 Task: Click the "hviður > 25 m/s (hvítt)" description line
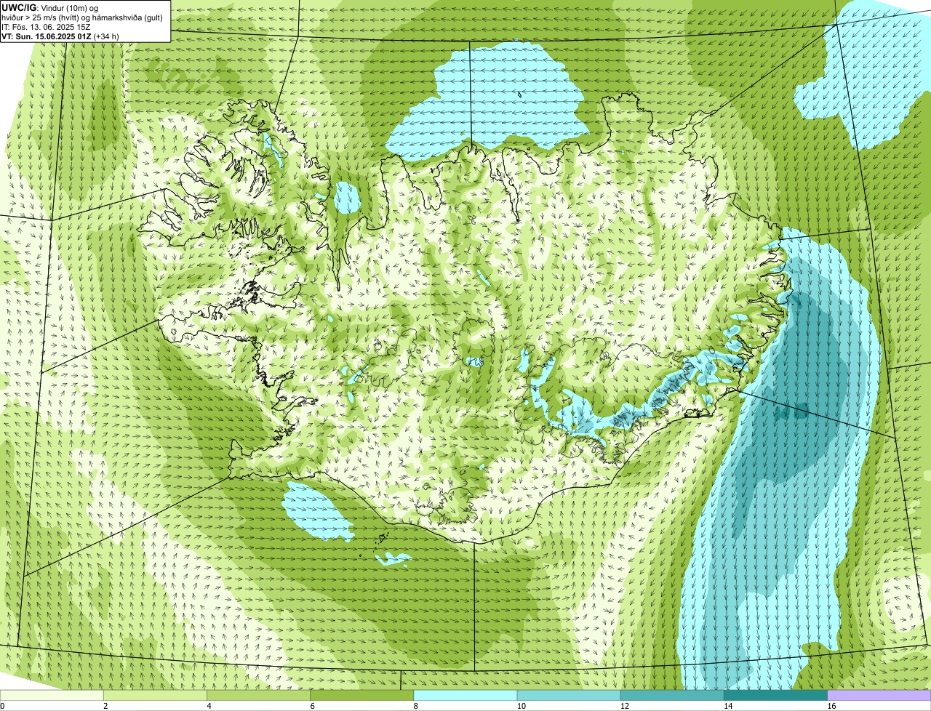click(82, 17)
